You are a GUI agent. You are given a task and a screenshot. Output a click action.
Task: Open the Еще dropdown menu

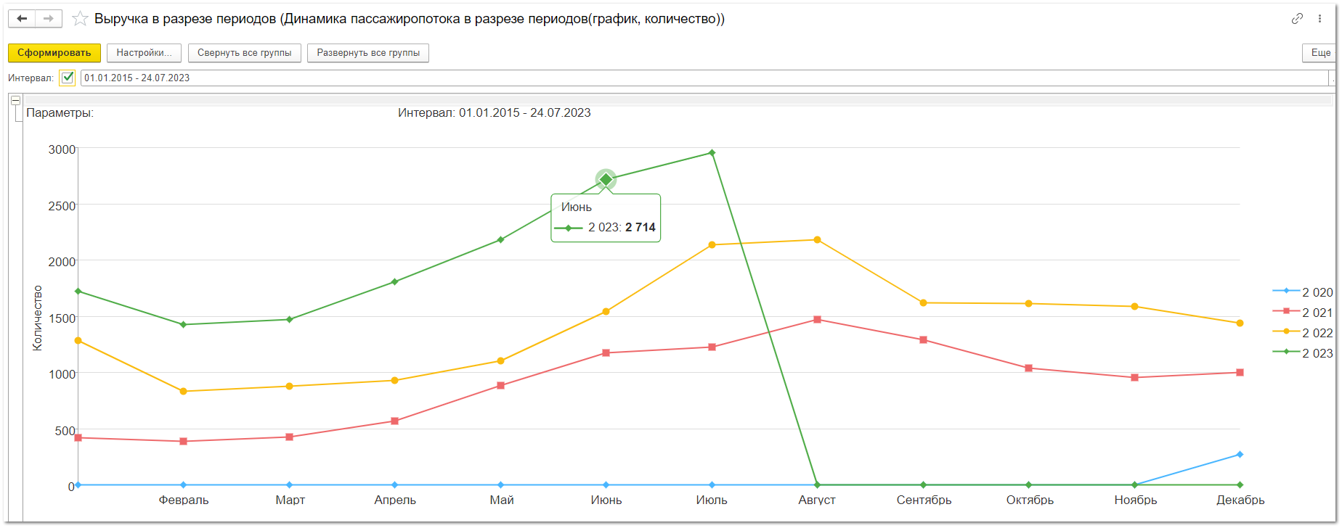1319,53
